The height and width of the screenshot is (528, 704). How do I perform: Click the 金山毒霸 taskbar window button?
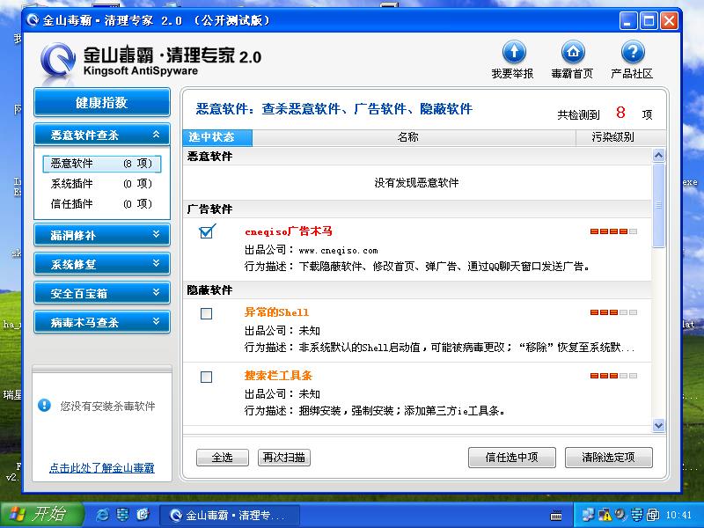pos(230,515)
